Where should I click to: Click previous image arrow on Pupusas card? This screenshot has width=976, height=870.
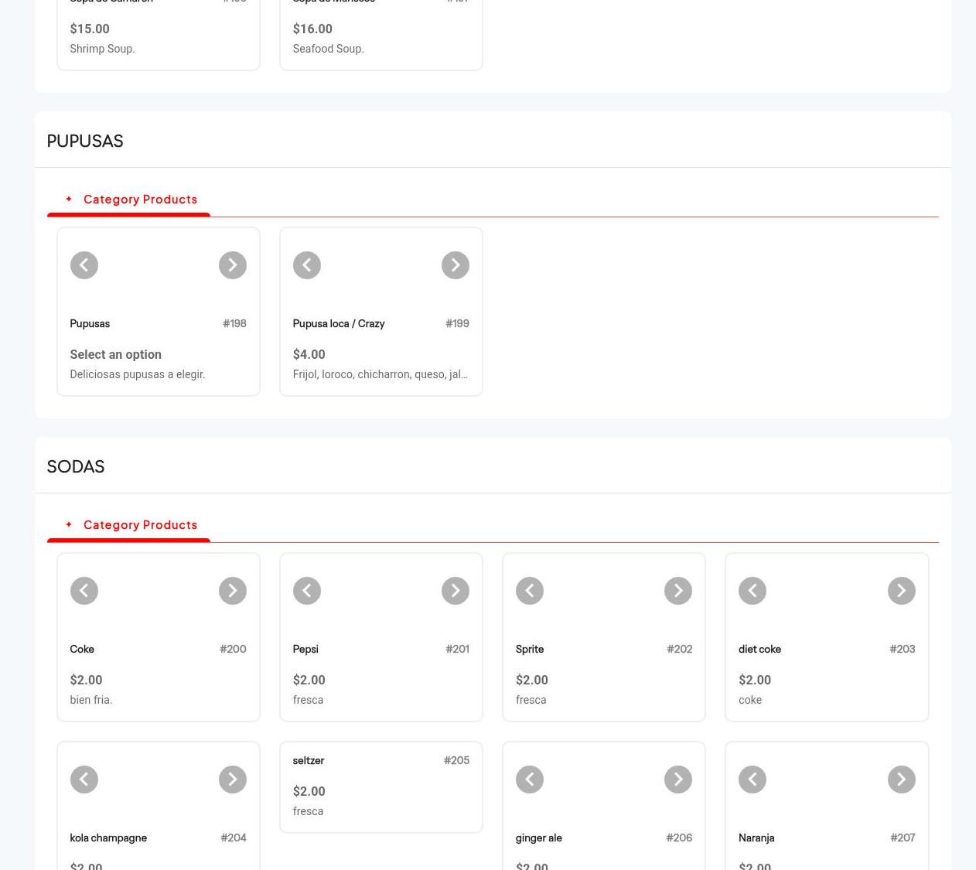(84, 265)
